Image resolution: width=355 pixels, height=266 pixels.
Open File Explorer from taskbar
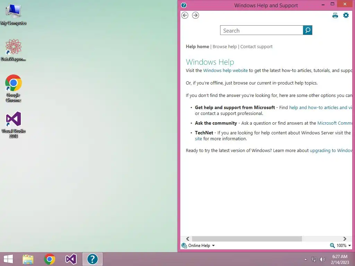(x=28, y=259)
